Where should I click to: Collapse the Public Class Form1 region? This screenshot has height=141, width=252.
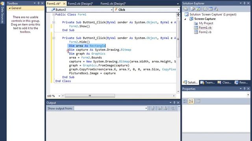coord(54,14)
